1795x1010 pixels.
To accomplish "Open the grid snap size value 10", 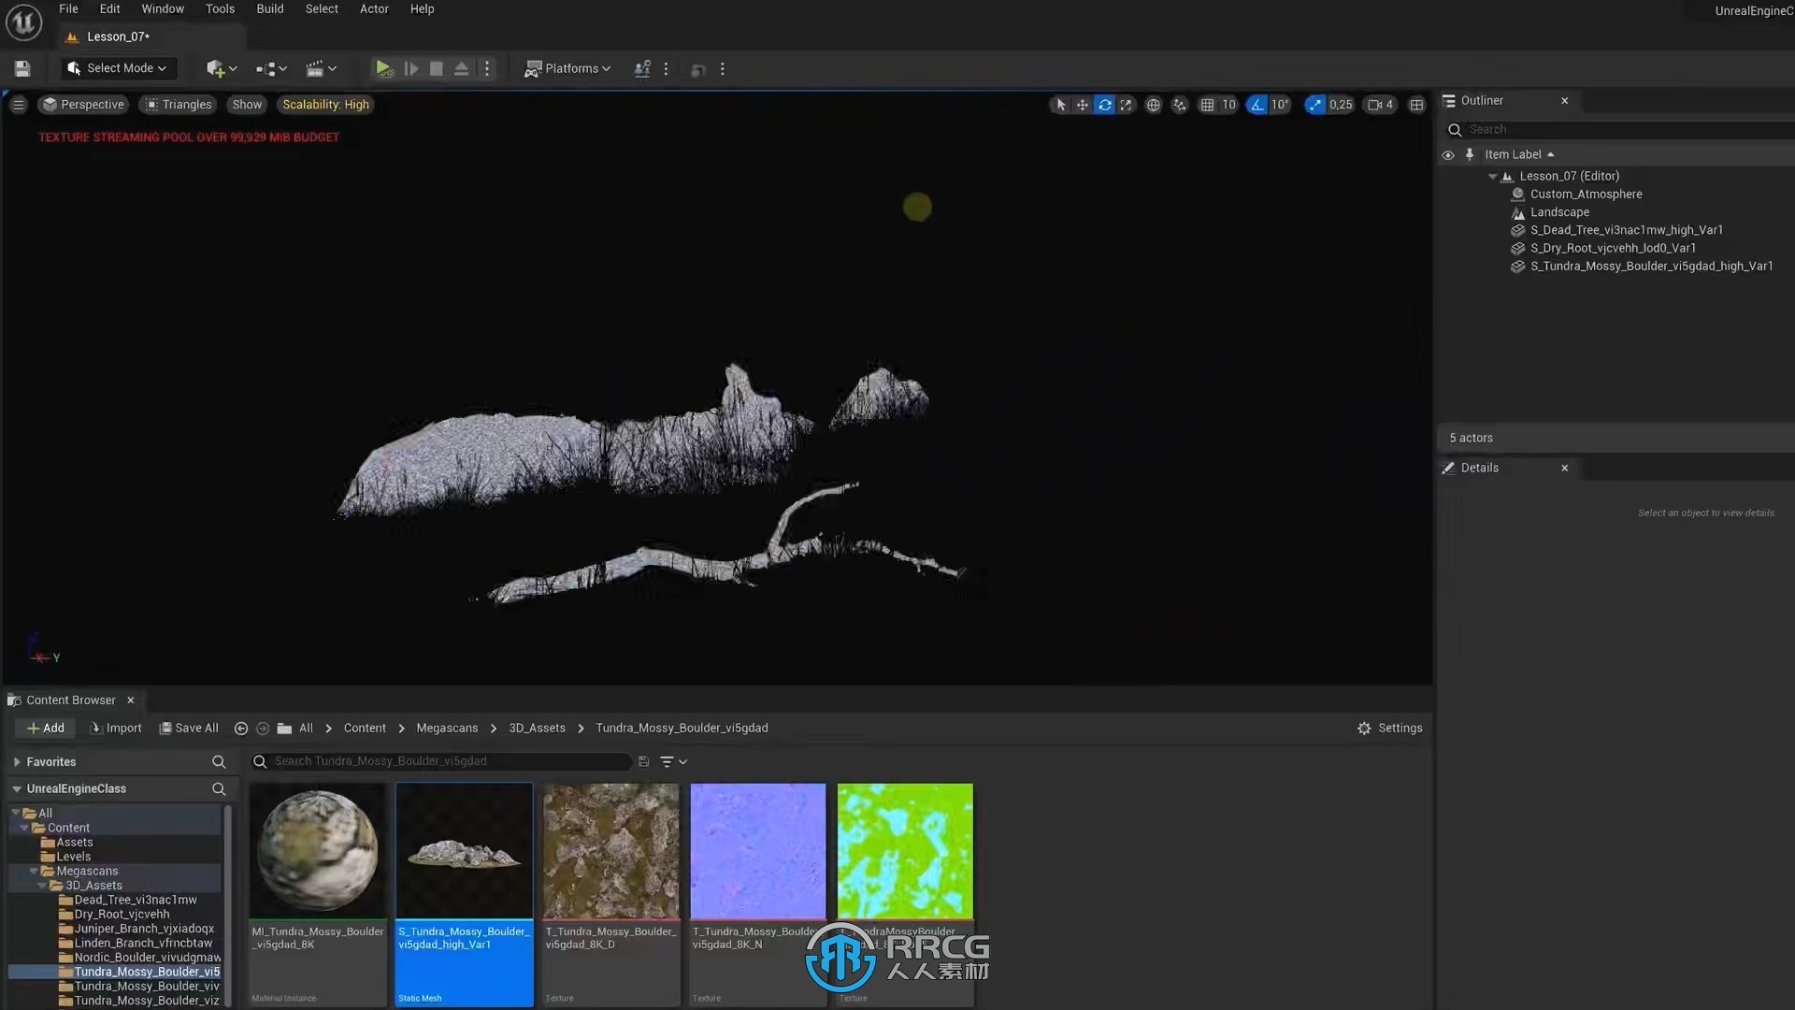I will (1228, 105).
